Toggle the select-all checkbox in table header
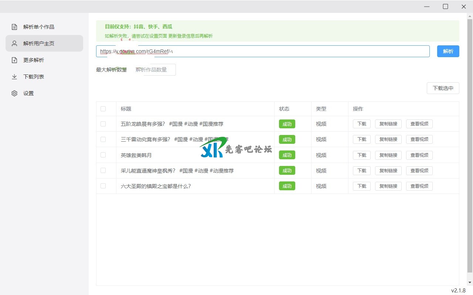 (103, 109)
